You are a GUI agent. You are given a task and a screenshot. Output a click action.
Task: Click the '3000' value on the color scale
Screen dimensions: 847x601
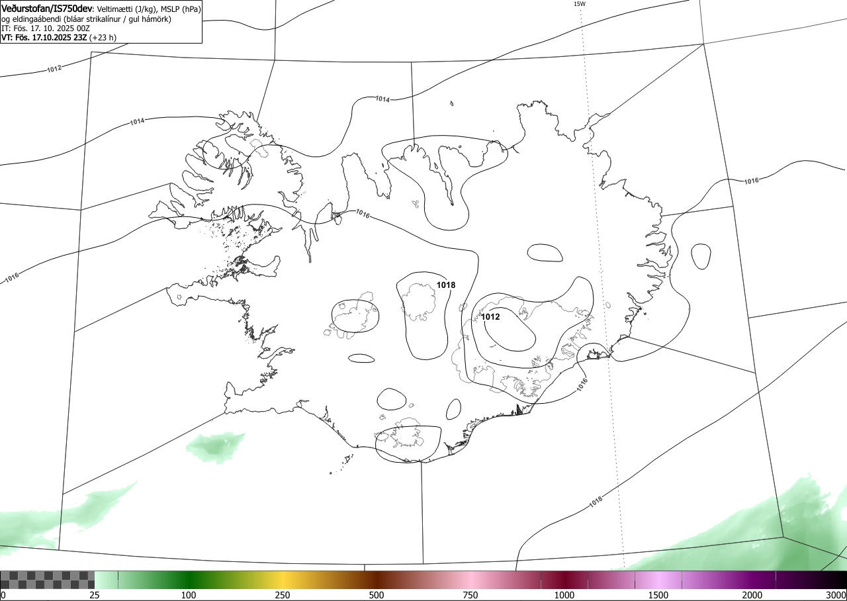(836, 595)
